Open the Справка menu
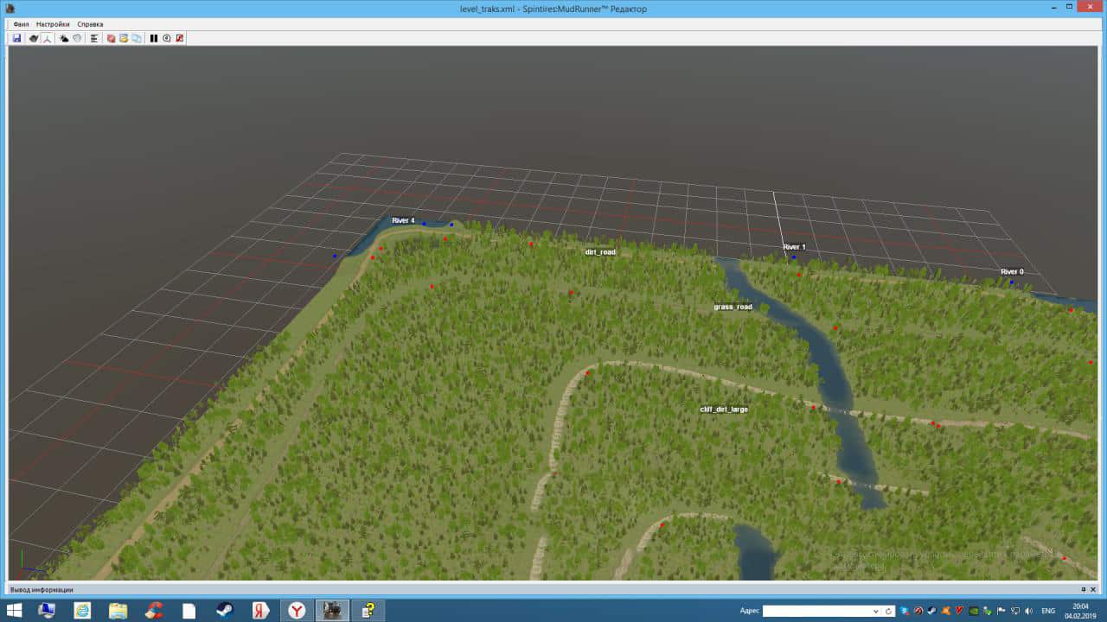This screenshot has height=622, width=1107. 90,24
